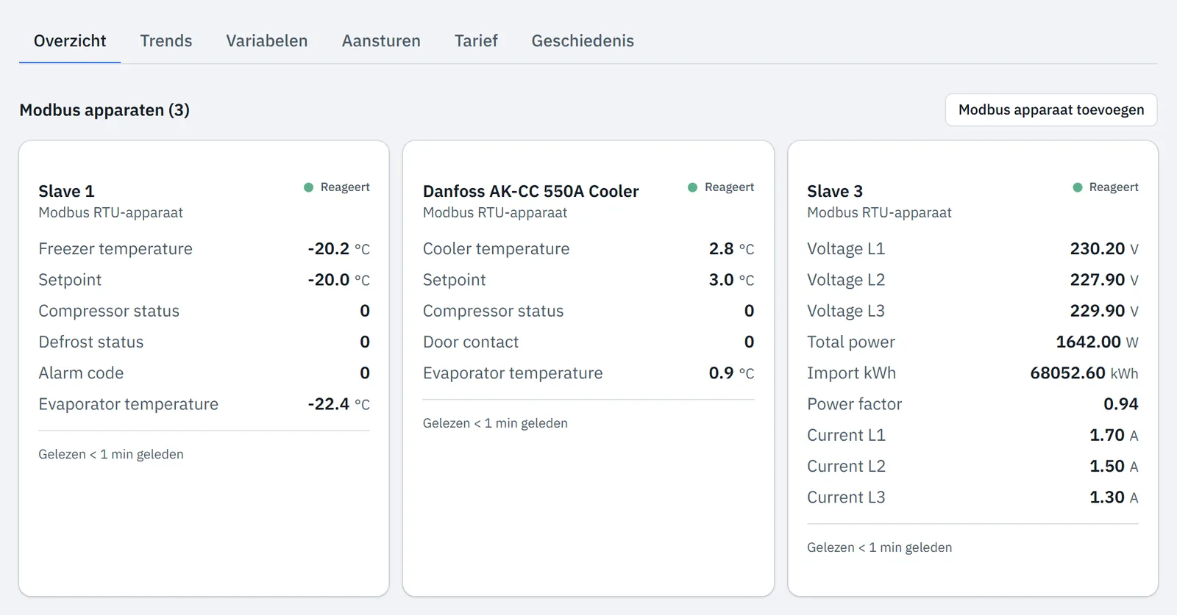Click the green status dot on Slave 1
Viewport: 1177px width, 615px height.
309,187
